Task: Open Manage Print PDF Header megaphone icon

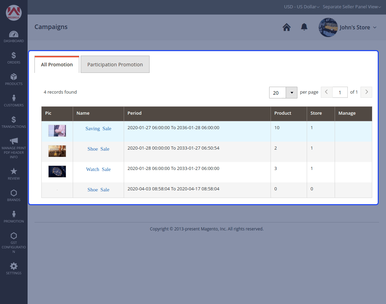Action: (x=14, y=141)
